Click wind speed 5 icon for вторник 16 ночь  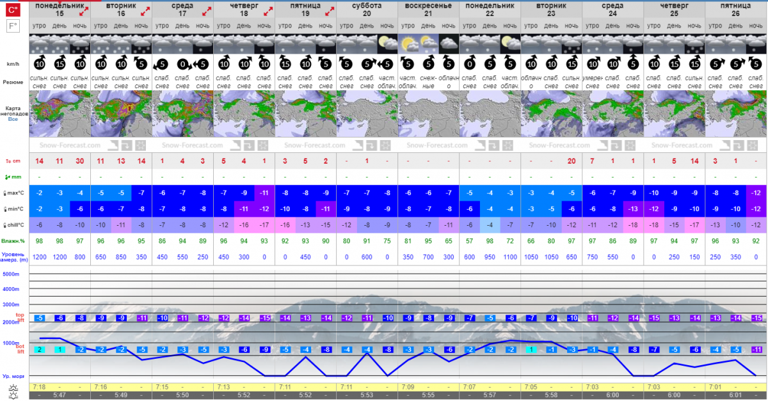tap(141, 64)
